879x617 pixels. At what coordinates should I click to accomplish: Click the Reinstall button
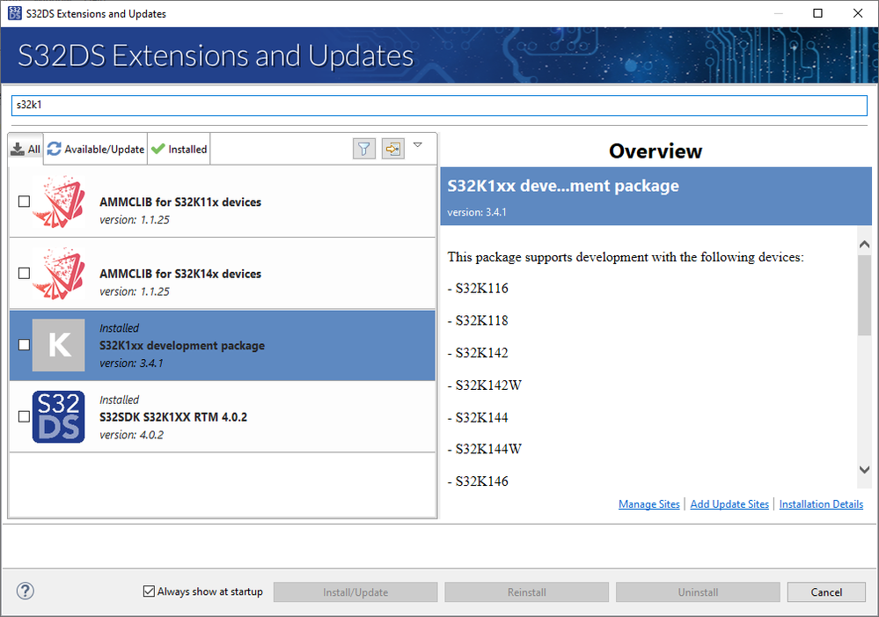pyautogui.click(x=526, y=592)
